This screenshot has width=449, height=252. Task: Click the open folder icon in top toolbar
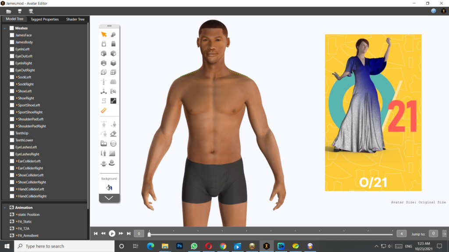pos(9,11)
